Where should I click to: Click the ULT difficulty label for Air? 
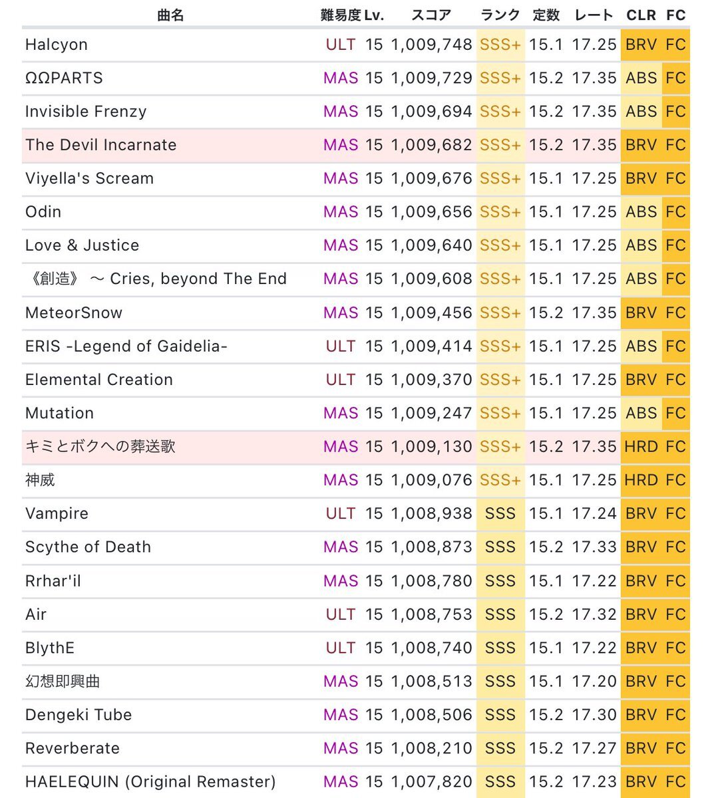click(341, 614)
